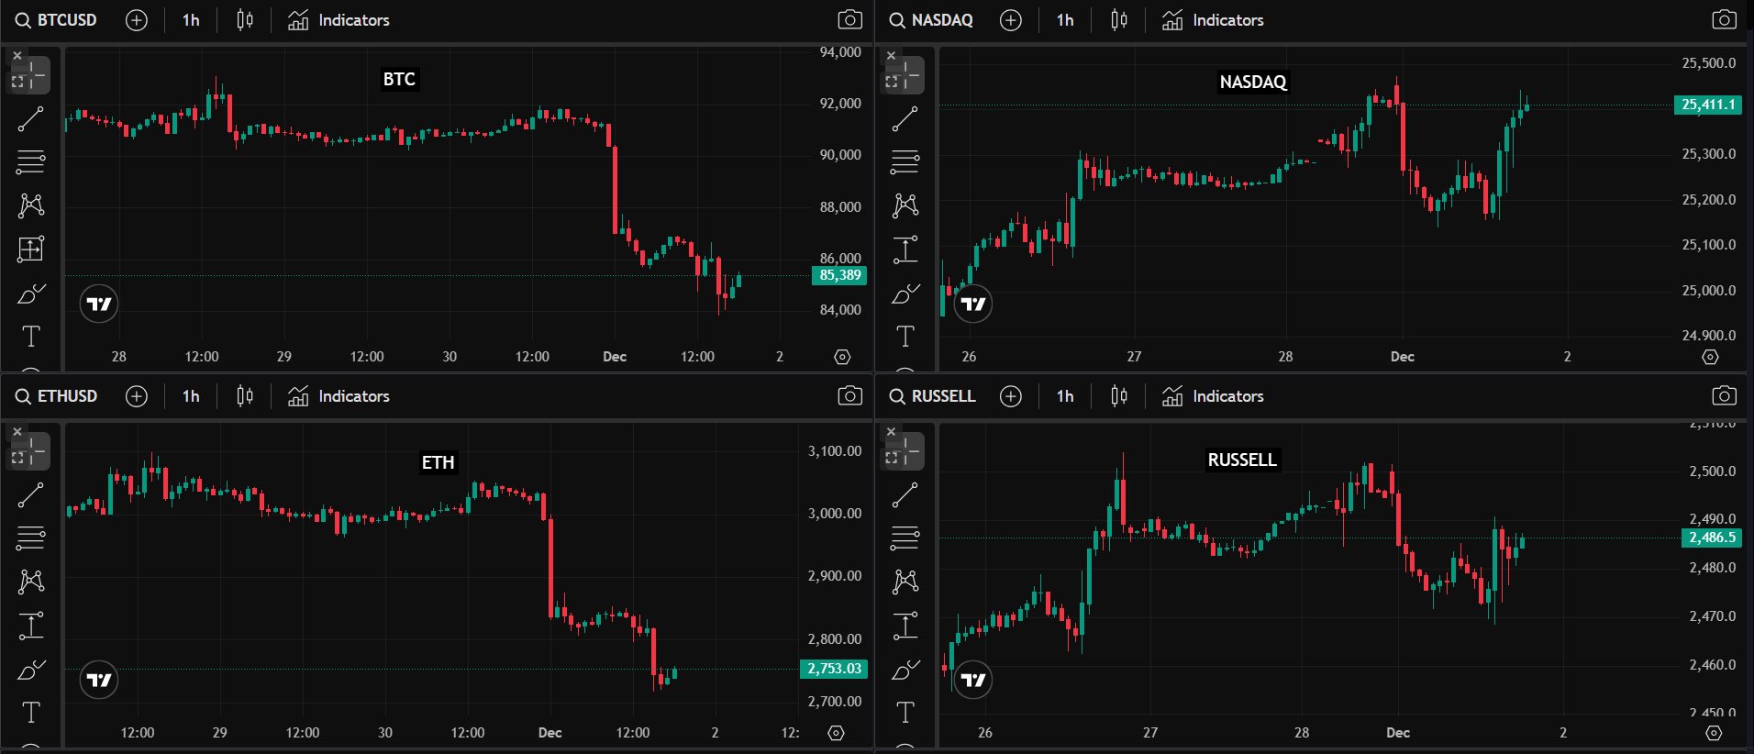Add compare symbol on NASDAQ chart

[1010, 19]
